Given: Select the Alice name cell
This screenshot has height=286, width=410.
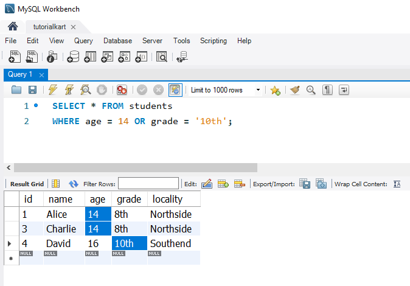Looking at the screenshot, I should point(64,214).
